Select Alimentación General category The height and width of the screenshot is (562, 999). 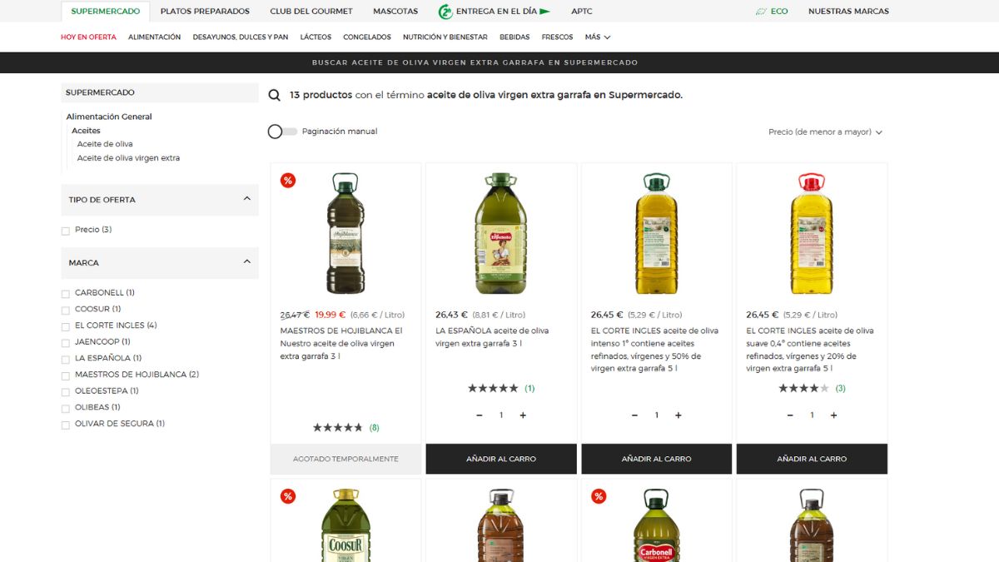pyautogui.click(x=109, y=117)
